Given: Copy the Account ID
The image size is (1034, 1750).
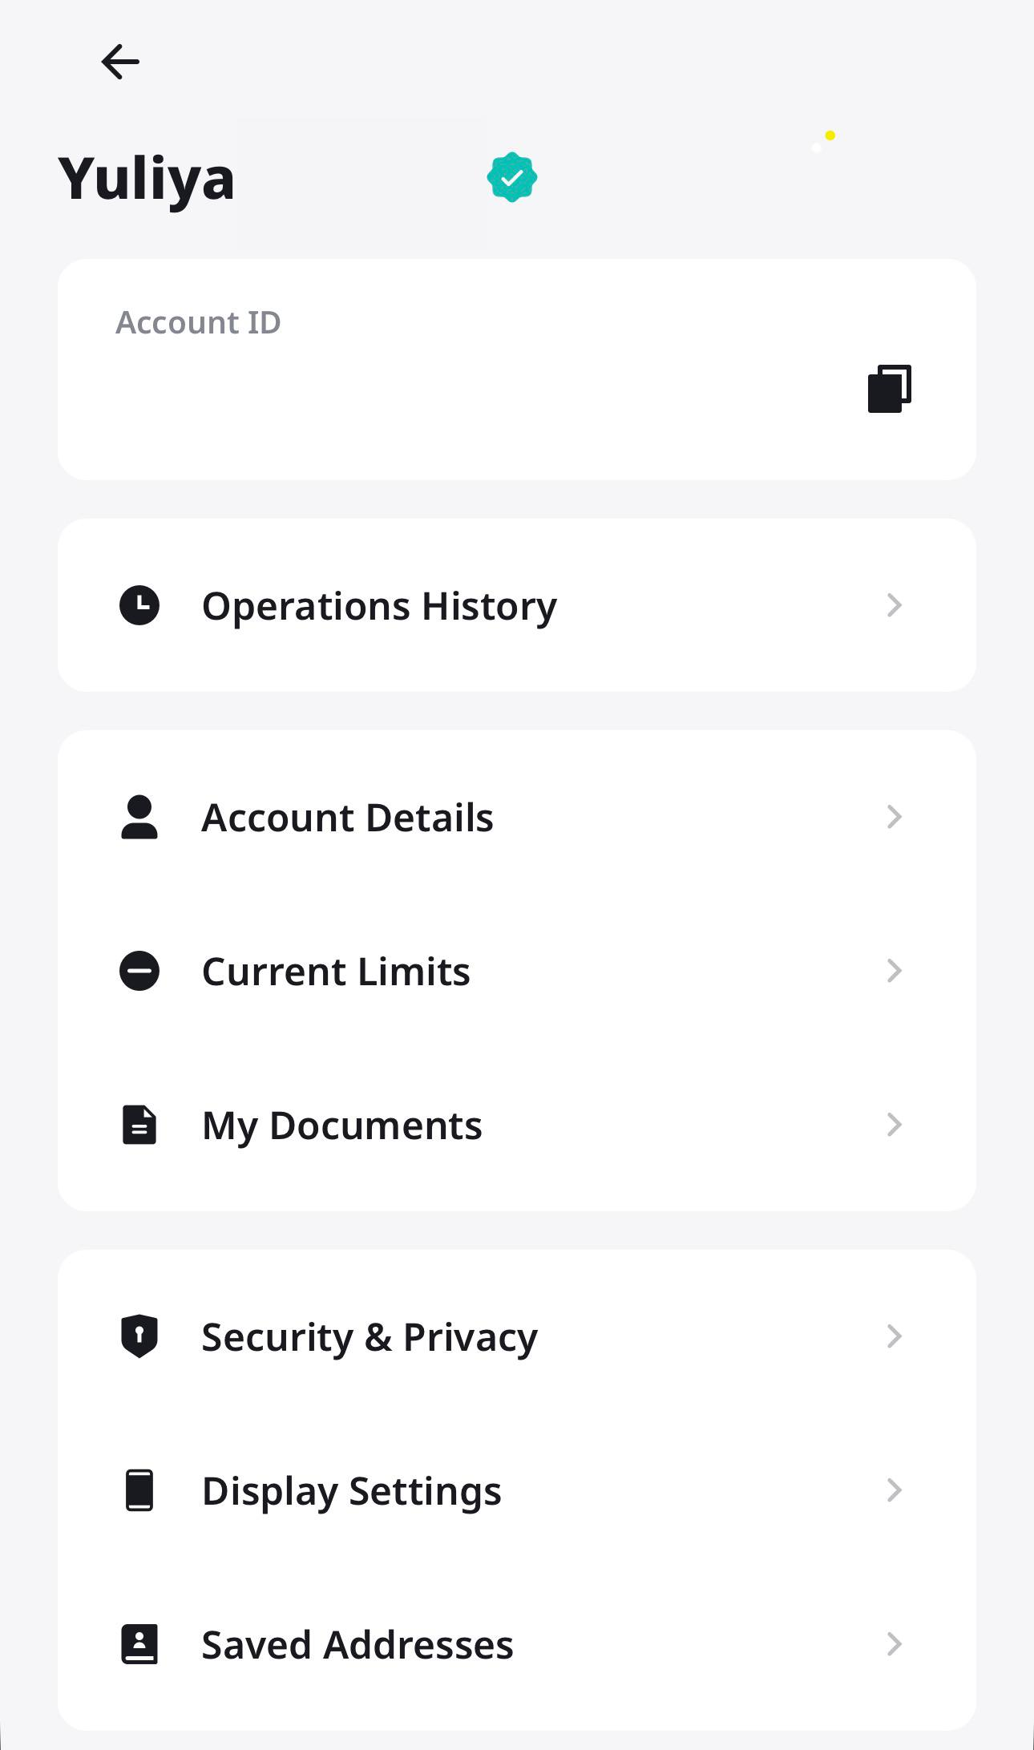Looking at the screenshot, I should (890, 389).
